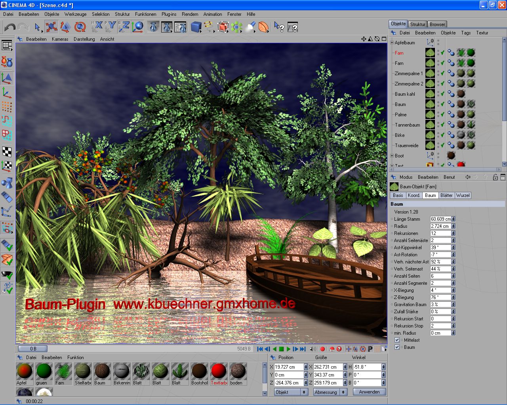Viewport: 507px width, 405px height.
Task: Click Länge Stamm value stepper
Action: [x=453, y=219]
